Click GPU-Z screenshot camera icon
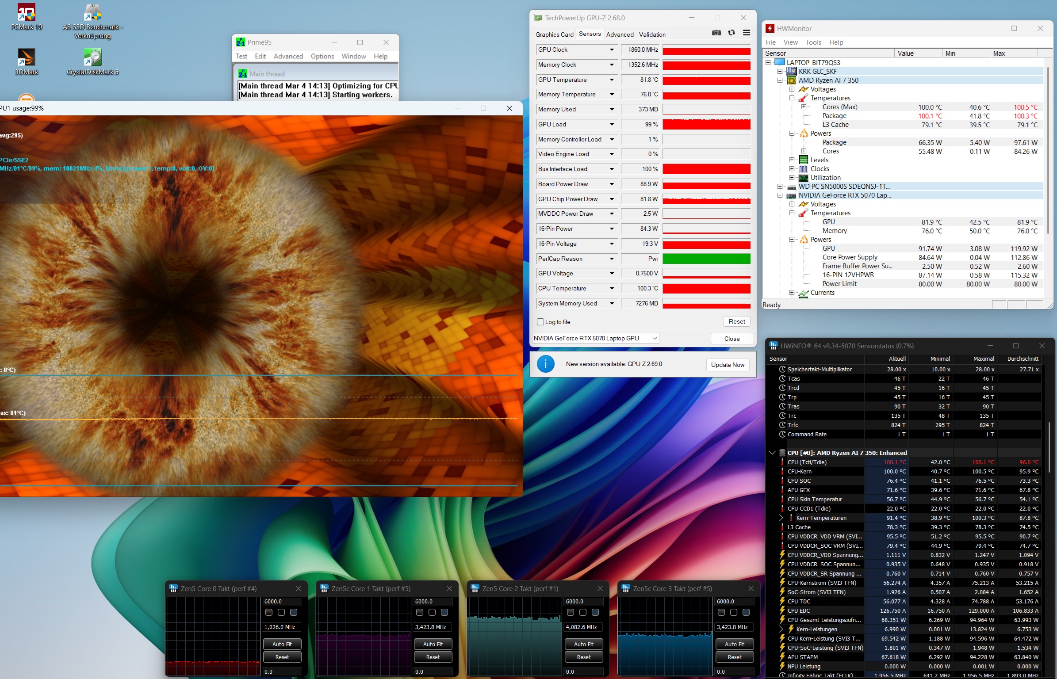 click(x=716, y=33)
